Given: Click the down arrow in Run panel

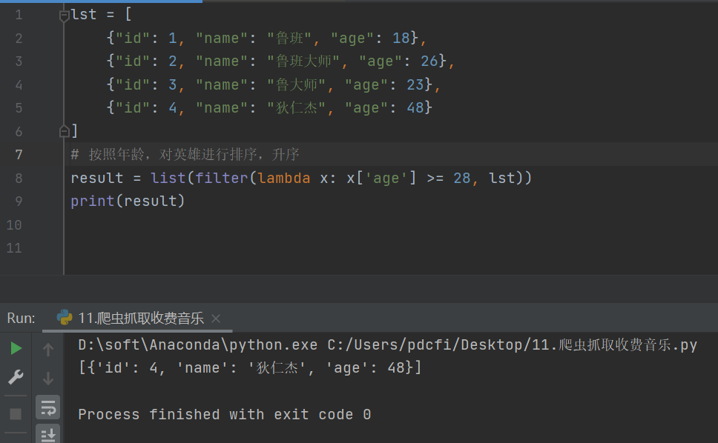Looking at the screenshot, I should pyautogui.click(x=48, y=379).
